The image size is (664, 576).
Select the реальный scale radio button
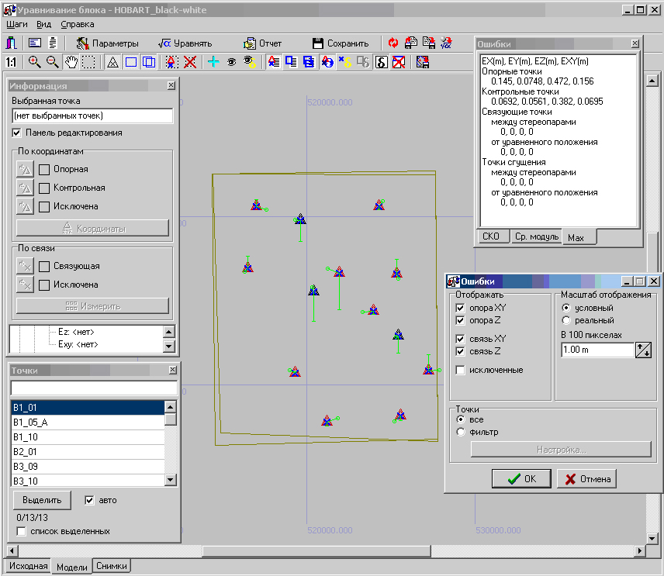pyautogui.click(x=567, y=320)
